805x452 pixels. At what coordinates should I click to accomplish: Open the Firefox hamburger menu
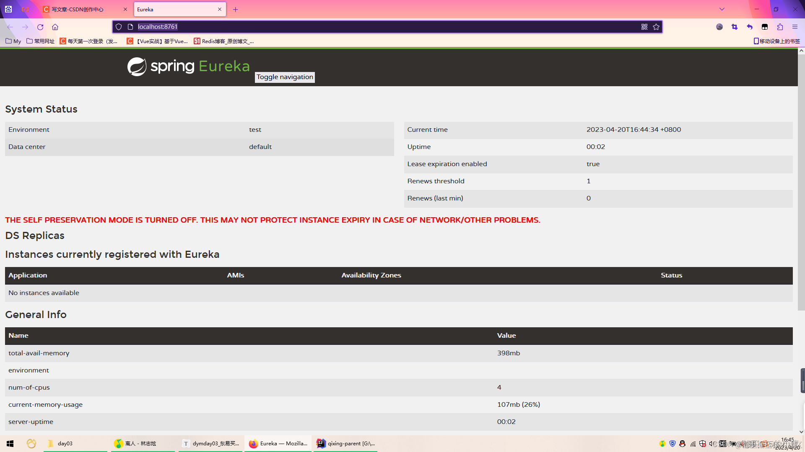coord(795,27)
